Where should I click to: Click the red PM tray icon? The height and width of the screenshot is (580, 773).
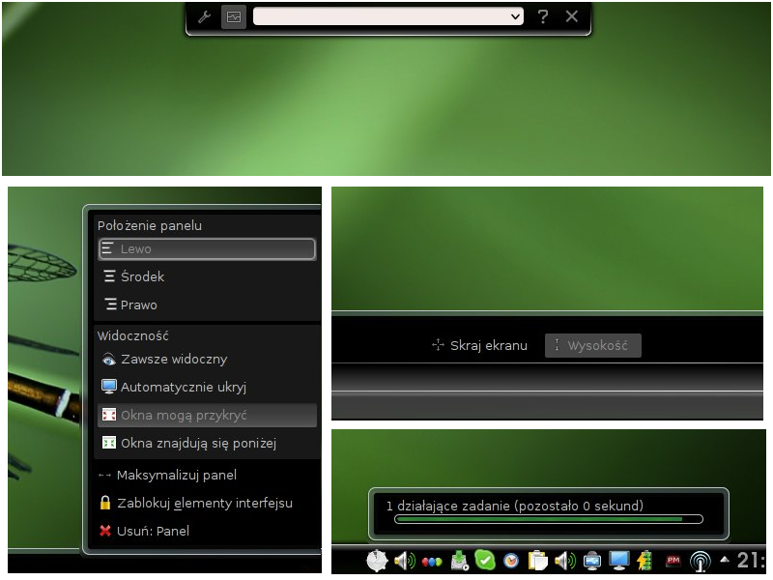673,561
